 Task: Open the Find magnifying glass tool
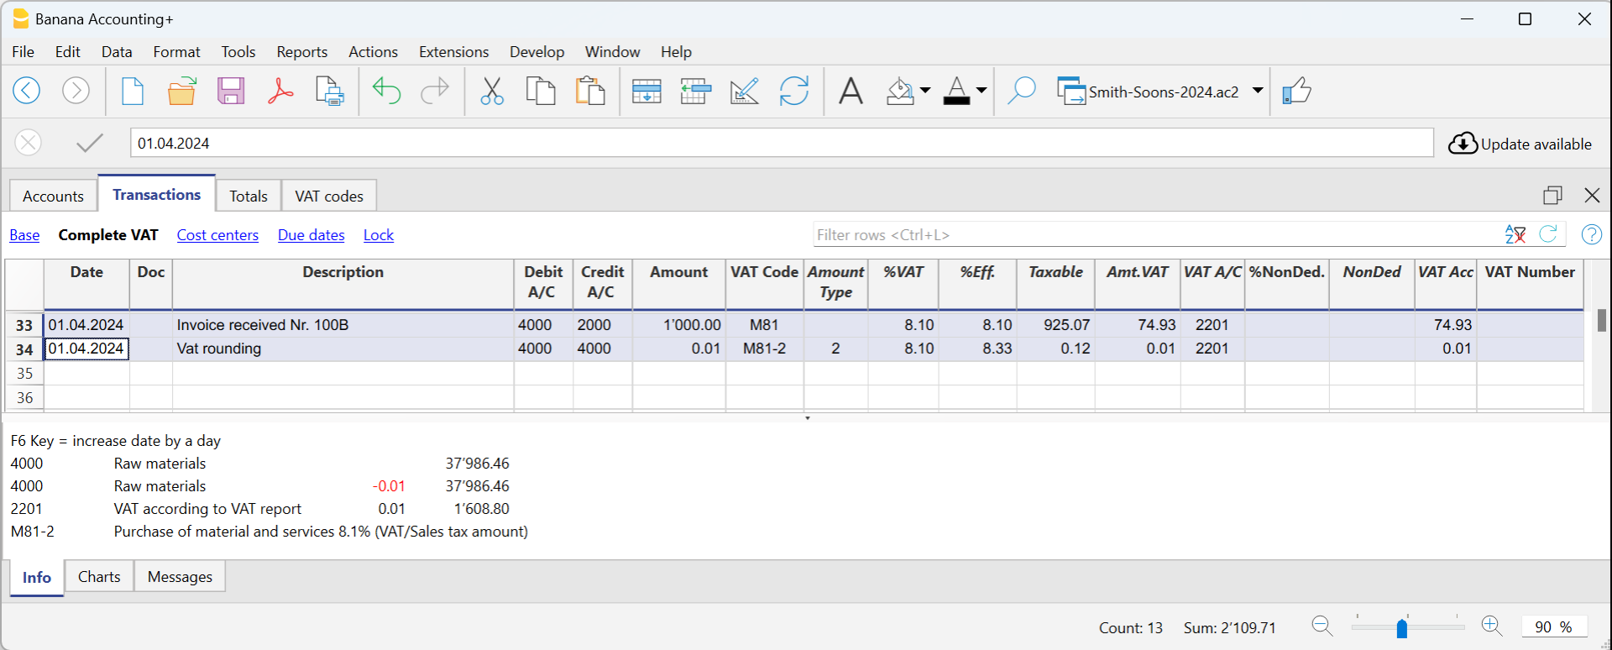(x=1021, y=91)
